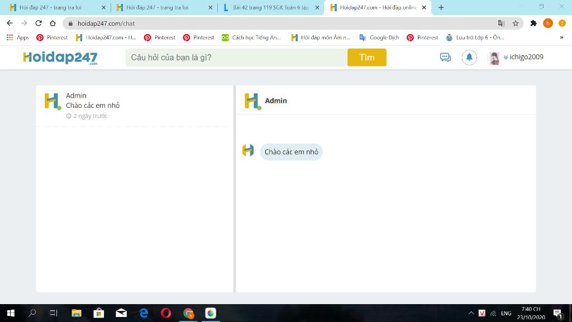Launch Microsoft Edge from the taskbar
This screenshot has height=322, width=572.
(144, 313)
